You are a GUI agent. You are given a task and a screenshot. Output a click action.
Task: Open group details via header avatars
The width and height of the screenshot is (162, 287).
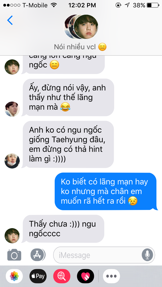point(81,27)
